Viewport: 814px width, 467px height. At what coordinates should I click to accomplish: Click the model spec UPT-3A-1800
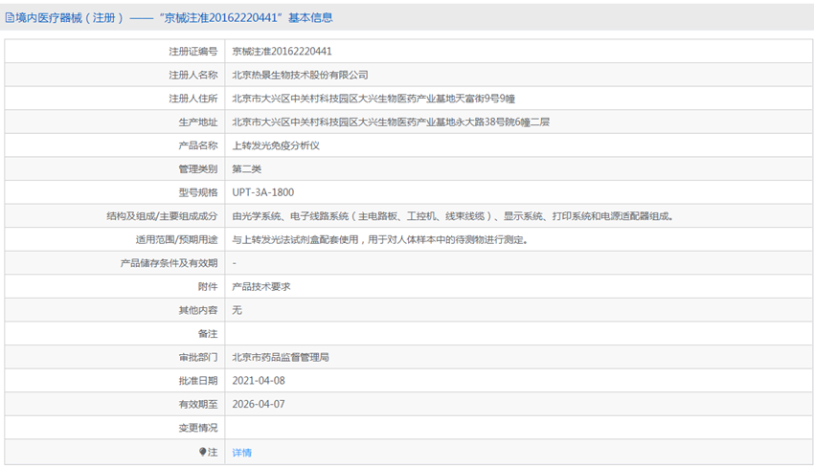[263, 192]
